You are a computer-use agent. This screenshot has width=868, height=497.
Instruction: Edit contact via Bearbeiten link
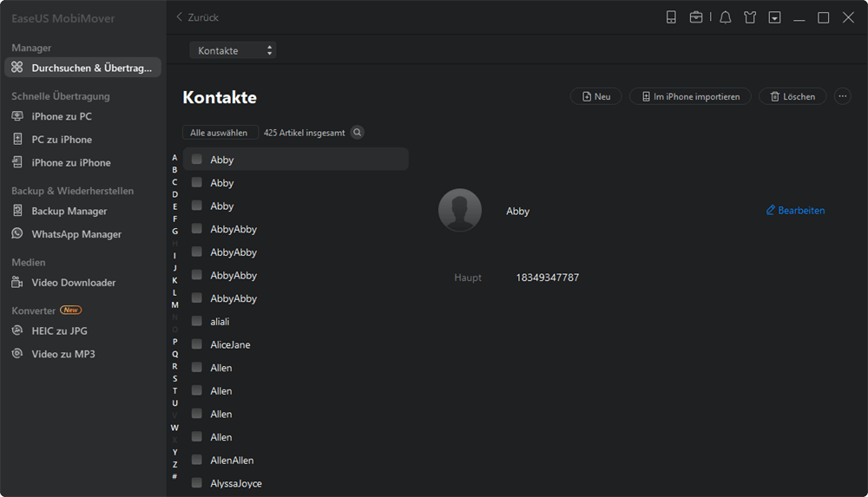click(795, 210)
